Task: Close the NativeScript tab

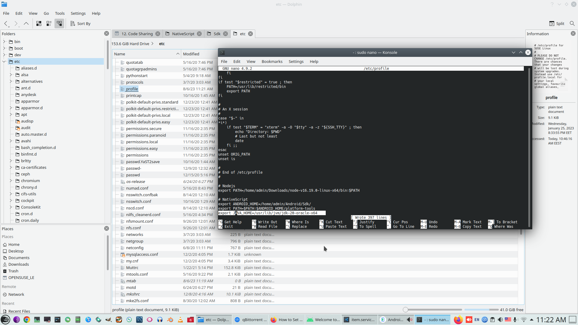Action: [199, 34]
